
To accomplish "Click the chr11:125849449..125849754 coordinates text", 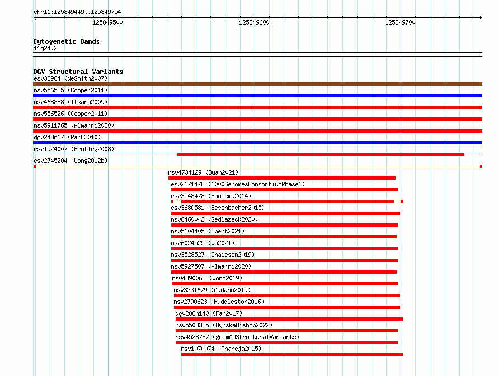I will (x=77, y=12).
